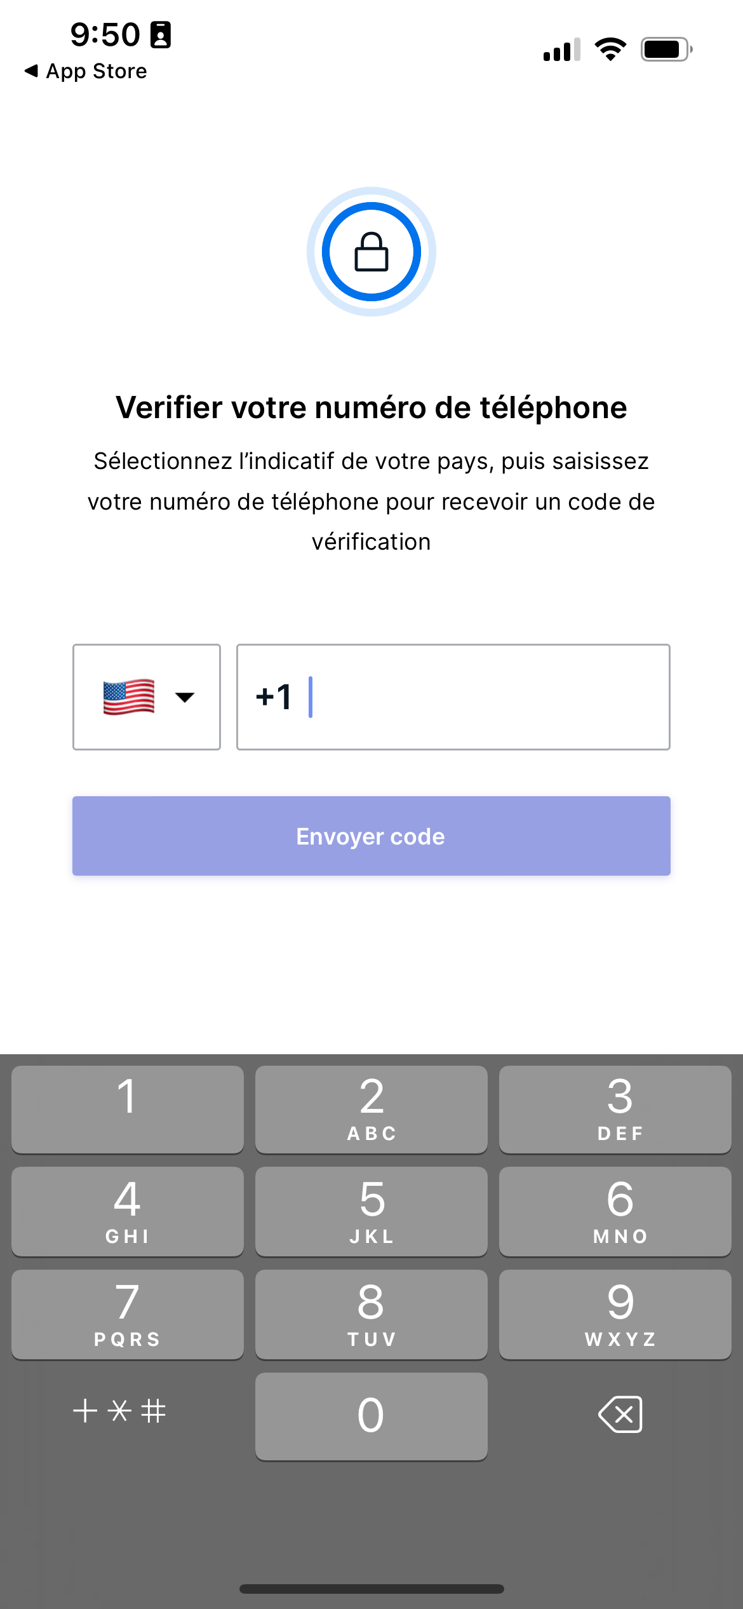Switch to the + * # symbols key
The height and width of the screenshot is (1609, 743).
coord(119,1411)
